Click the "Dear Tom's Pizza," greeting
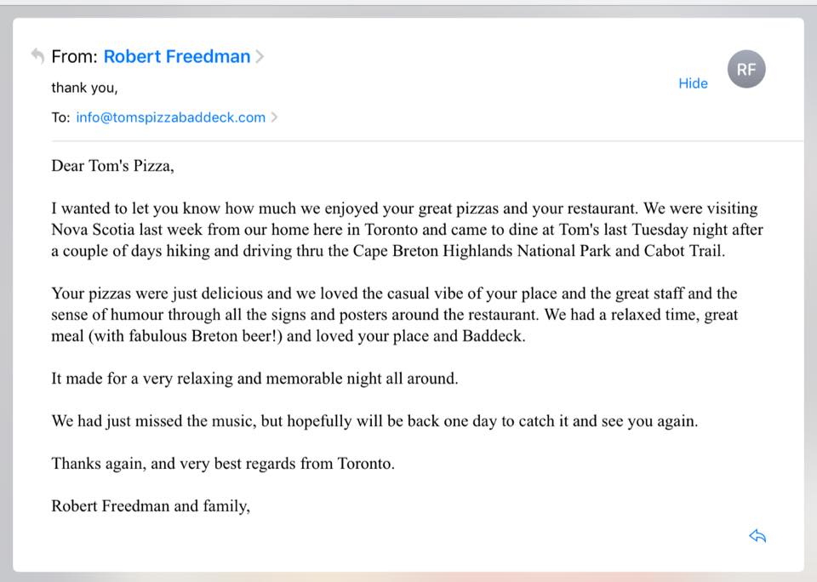817x582 pixels. tap(112, 166)
